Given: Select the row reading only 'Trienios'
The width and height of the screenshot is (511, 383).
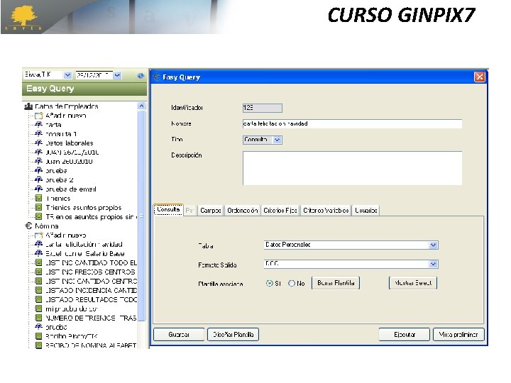Looking at the screenshot, I should [x=58, y=199].
